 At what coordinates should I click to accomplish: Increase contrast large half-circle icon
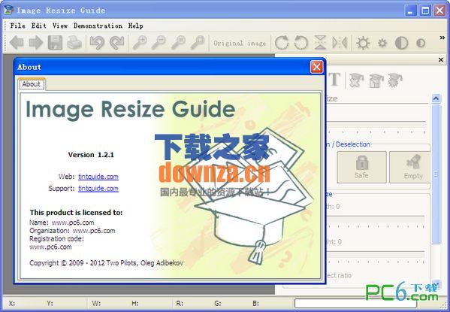[401, 44]
